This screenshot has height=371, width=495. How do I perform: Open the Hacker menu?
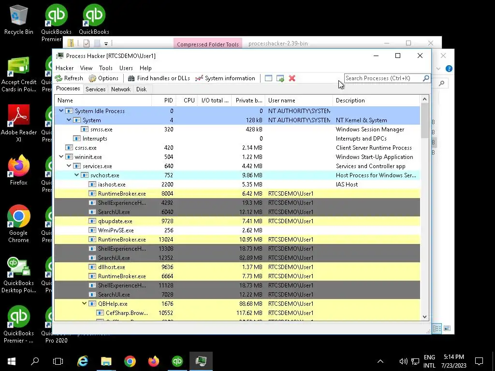click(64, 68)
